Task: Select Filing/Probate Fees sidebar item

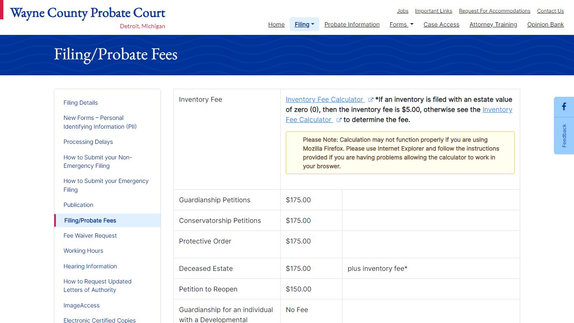Action: click(x=108, y=220)
